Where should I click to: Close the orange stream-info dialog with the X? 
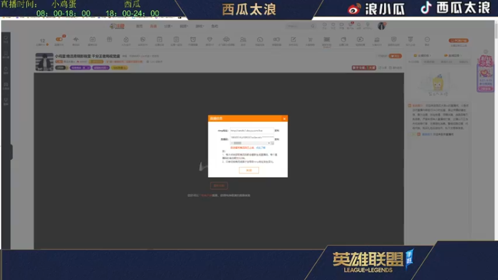pyautogui.click(x=284, y=119)
